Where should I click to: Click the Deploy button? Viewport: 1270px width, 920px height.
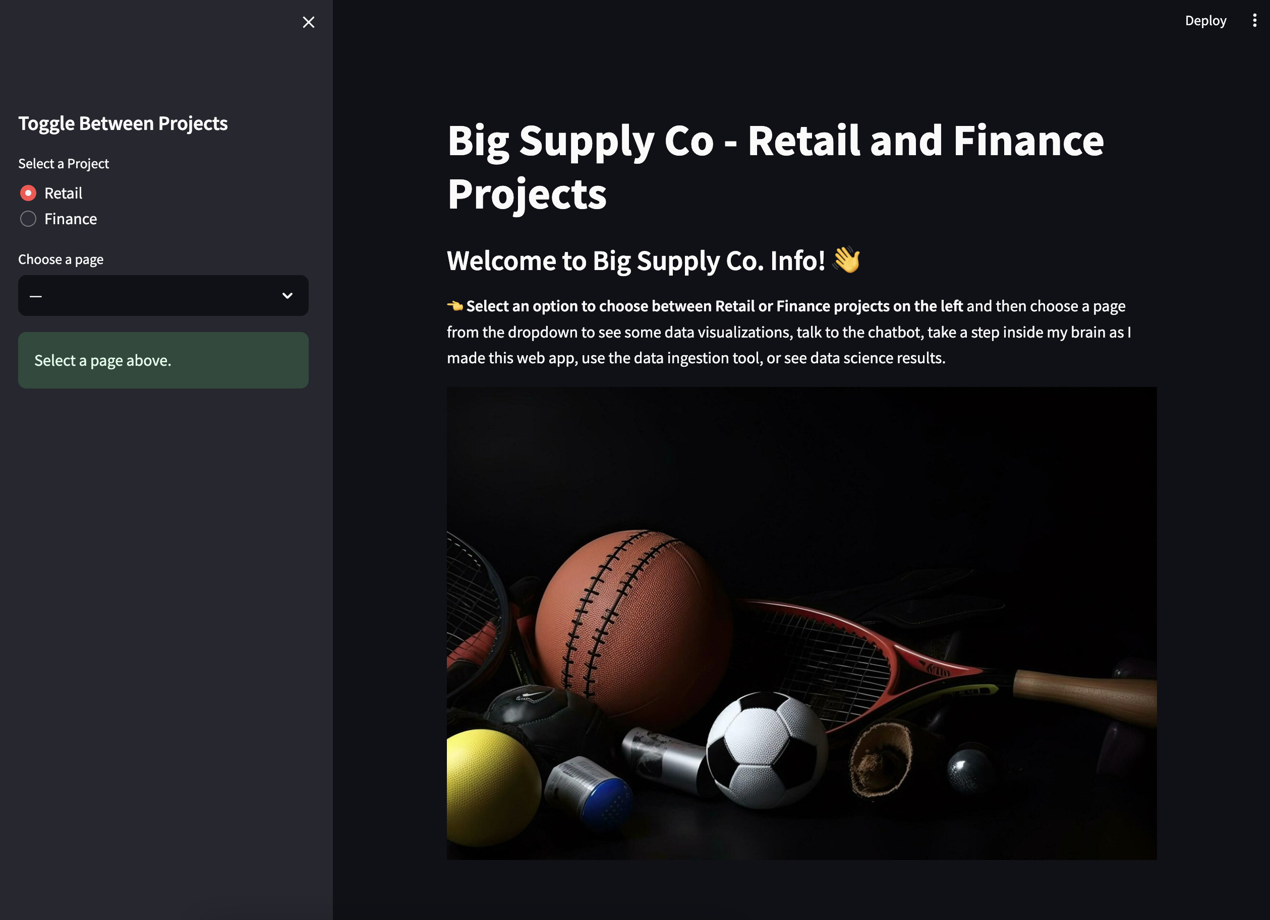[x=1205, y=21]
